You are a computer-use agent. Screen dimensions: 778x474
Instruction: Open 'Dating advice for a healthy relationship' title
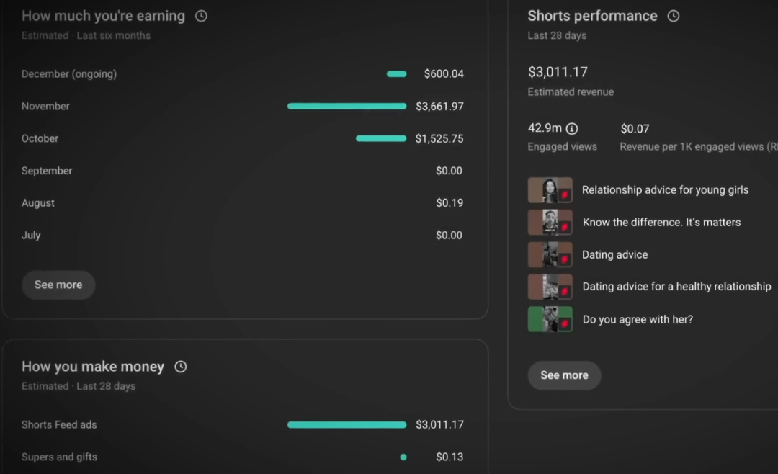[676, 287]
